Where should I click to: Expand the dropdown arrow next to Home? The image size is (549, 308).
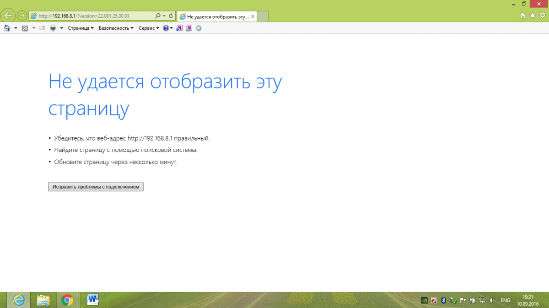16,28
